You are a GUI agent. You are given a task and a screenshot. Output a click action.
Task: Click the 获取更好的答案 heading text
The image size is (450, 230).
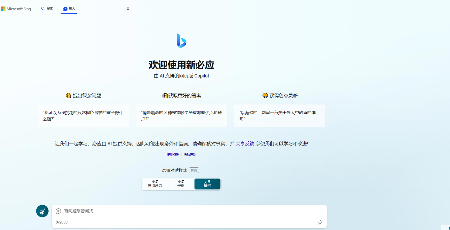click(185, 96)
